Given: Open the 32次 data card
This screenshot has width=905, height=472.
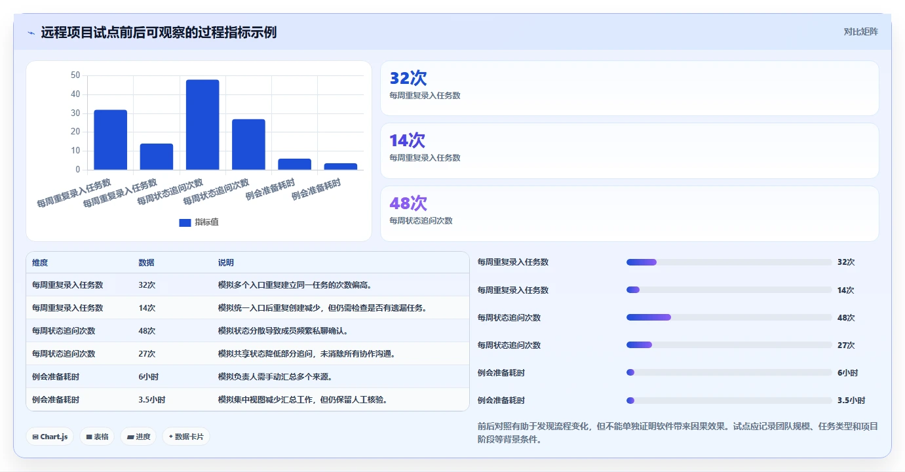Looking at the screenshot, I should (x=629, y=88).
